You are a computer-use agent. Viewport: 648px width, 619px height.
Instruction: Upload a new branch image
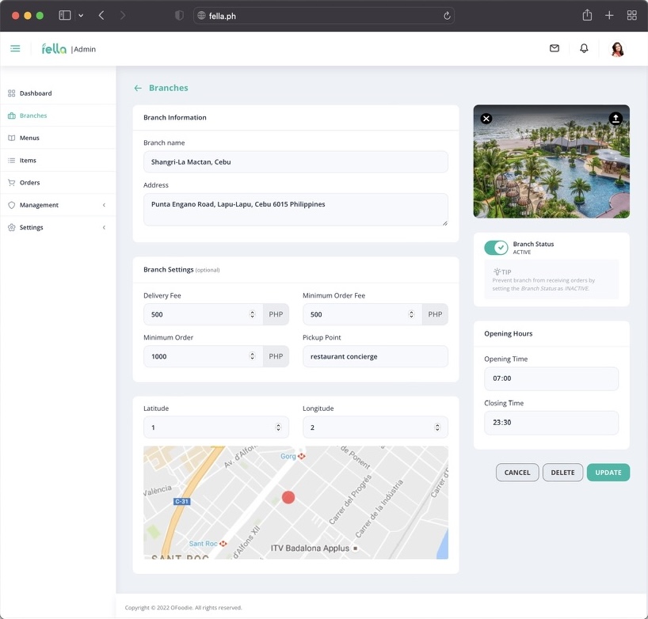[x=616, y=119]
